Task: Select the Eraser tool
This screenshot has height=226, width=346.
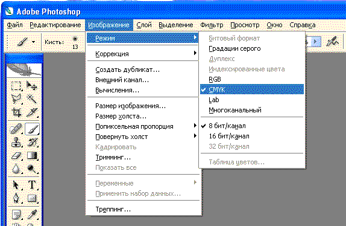Action: click(16, 156)
